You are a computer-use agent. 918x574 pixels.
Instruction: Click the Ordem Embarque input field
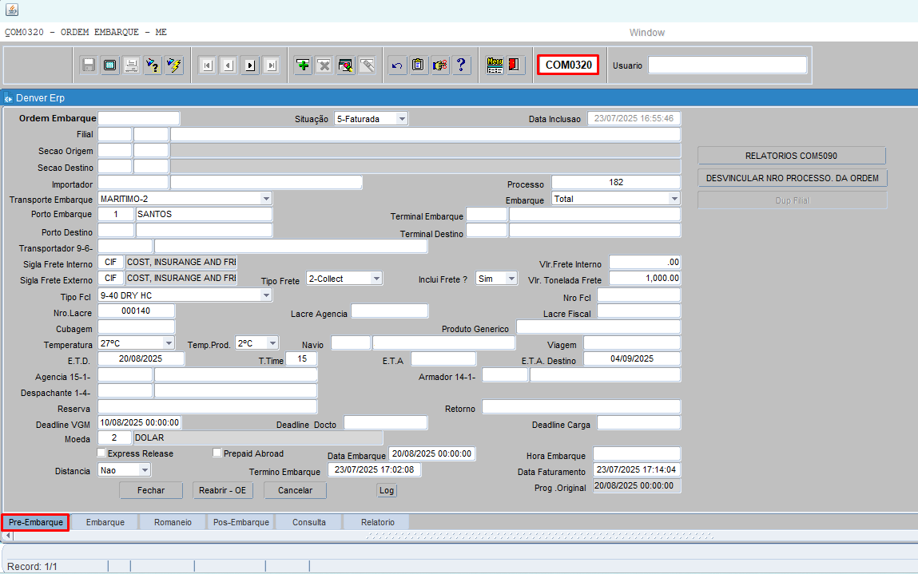tap(139, 118)
